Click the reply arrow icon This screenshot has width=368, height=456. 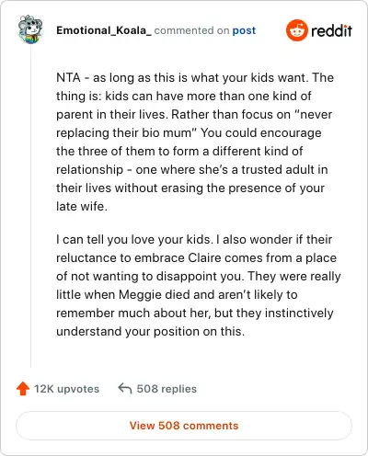pos(125,388)
